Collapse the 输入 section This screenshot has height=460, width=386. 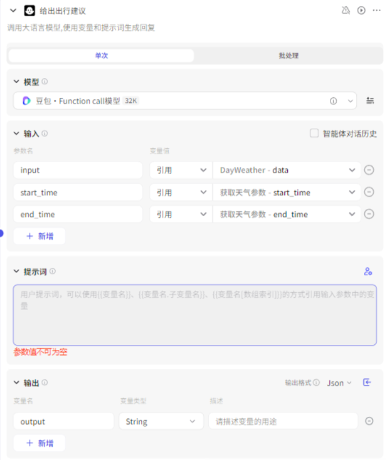(x=16, y=134)
